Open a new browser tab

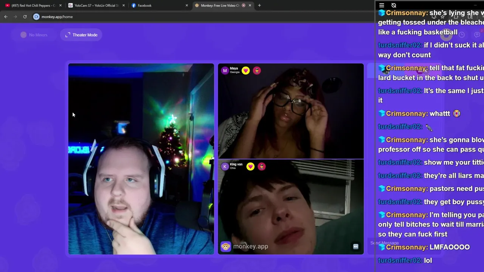259,5
